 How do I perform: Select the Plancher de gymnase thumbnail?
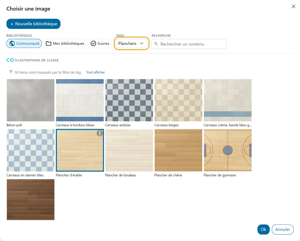tap(228, 150)
